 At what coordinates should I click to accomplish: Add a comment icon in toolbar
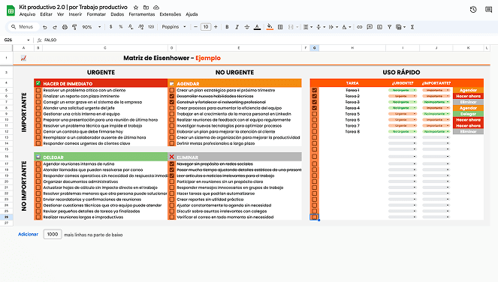click(x=370, y=27)
